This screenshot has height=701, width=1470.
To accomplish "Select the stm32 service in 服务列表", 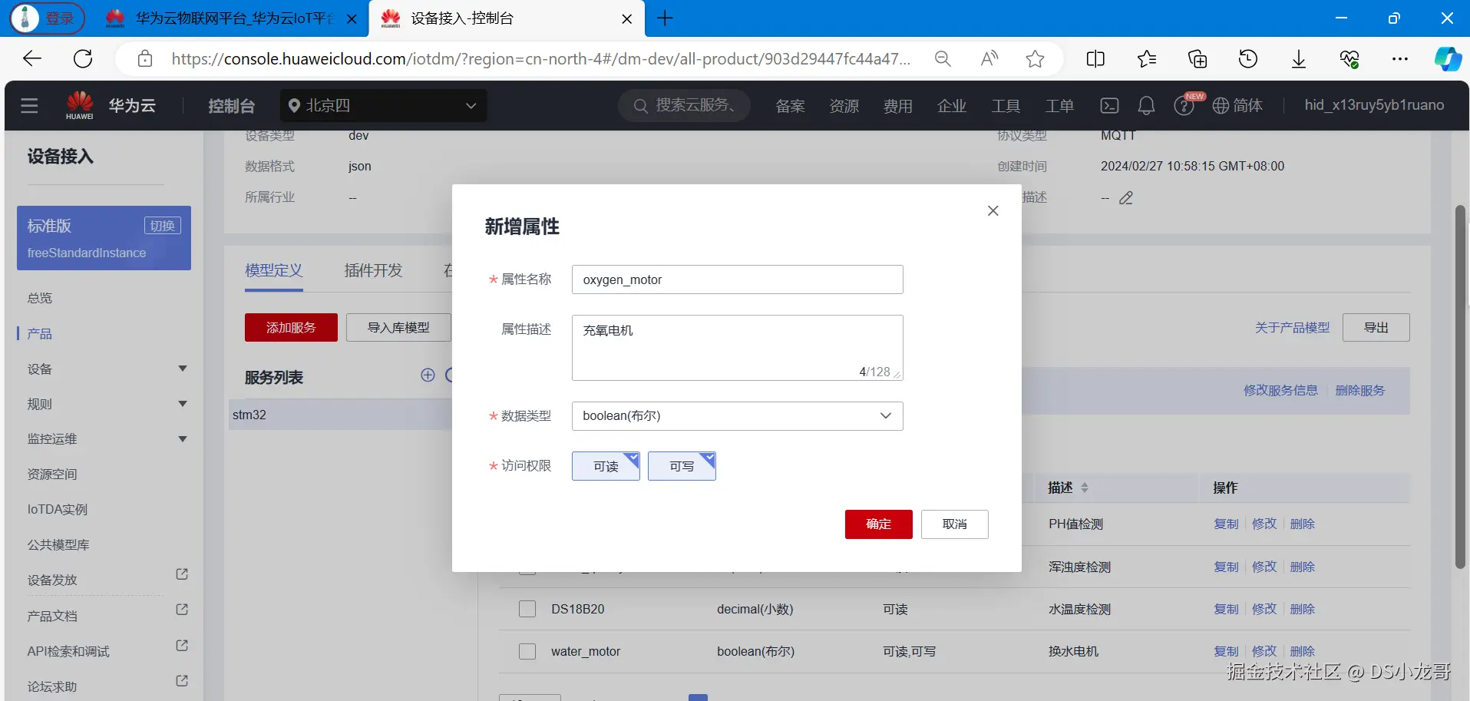I will pyautogui.click(x=340, y=415).
